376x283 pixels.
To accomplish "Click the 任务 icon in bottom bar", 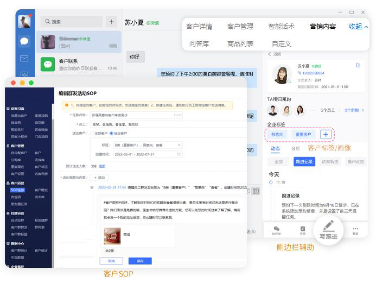I will [303, 230].
